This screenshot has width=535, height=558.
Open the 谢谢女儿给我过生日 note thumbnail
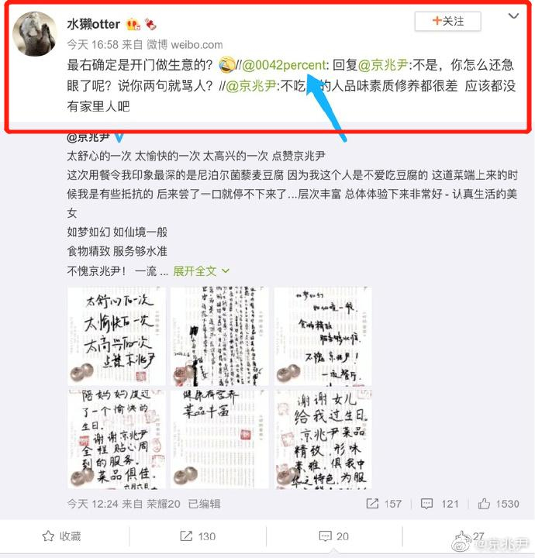323,439
